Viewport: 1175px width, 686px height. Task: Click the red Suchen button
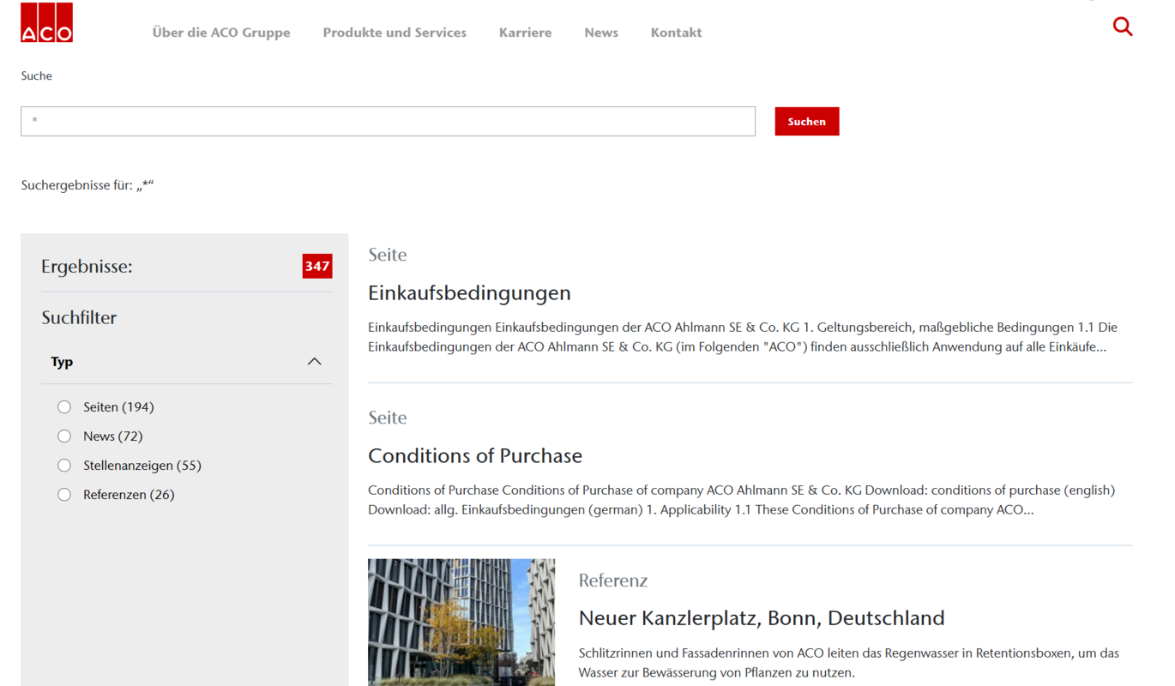(x=807, y=121)
